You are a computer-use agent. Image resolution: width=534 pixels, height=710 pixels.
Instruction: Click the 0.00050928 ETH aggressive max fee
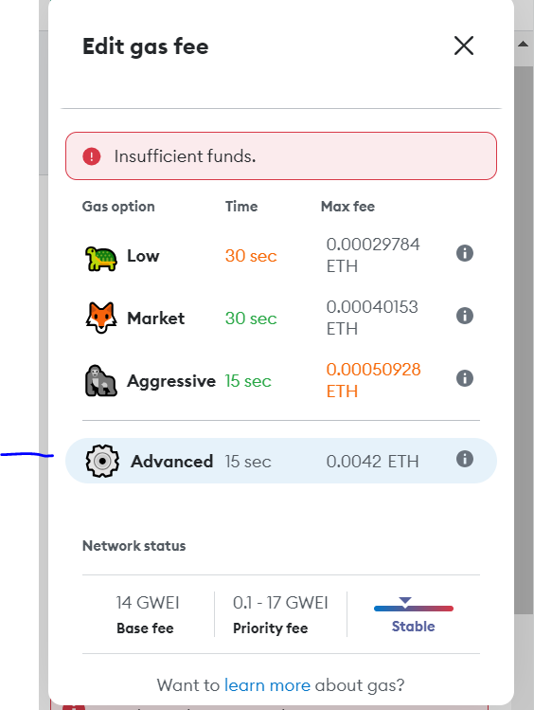tap(373, 380)
